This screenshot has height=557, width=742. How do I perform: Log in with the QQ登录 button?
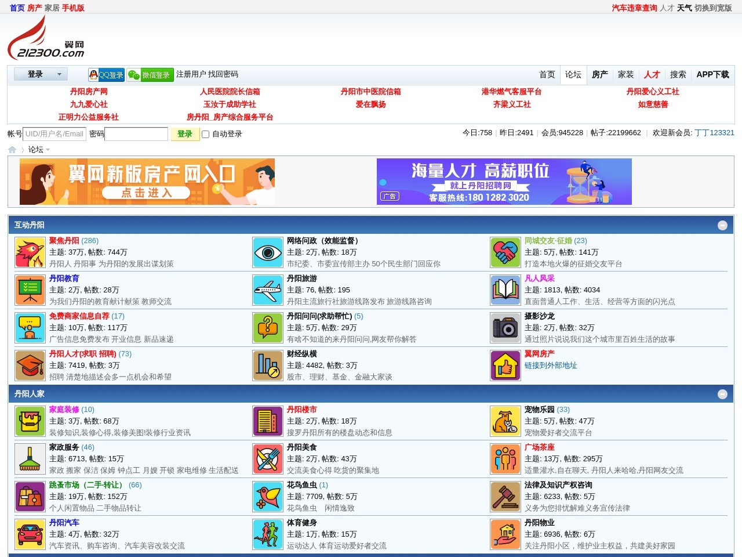click(x=107, y=75)
